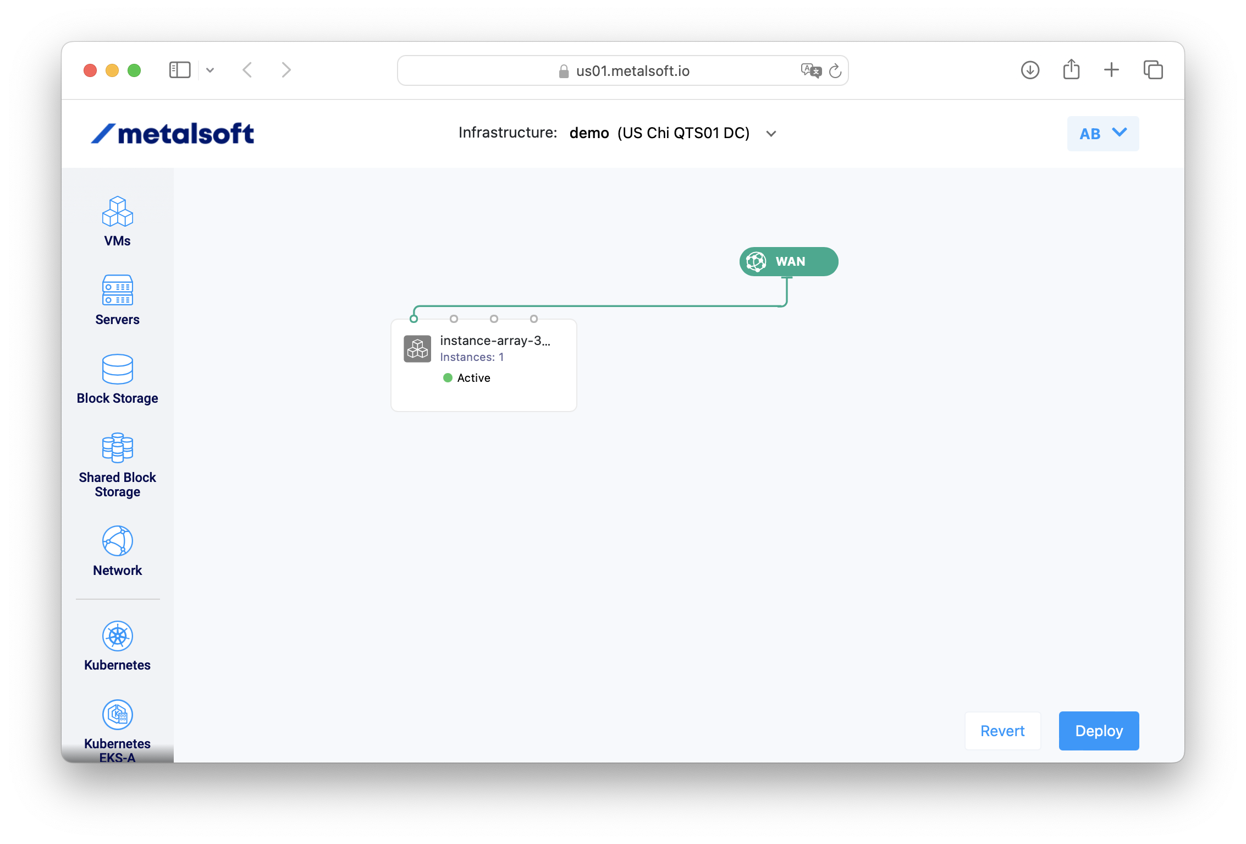Show Safari downloads
1246x844 pixels.
click(1030, 70)
